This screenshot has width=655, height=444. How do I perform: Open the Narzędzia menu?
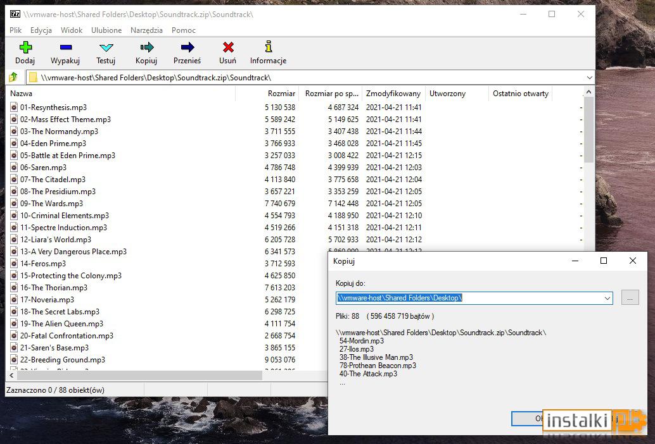(x=146, y=30)
